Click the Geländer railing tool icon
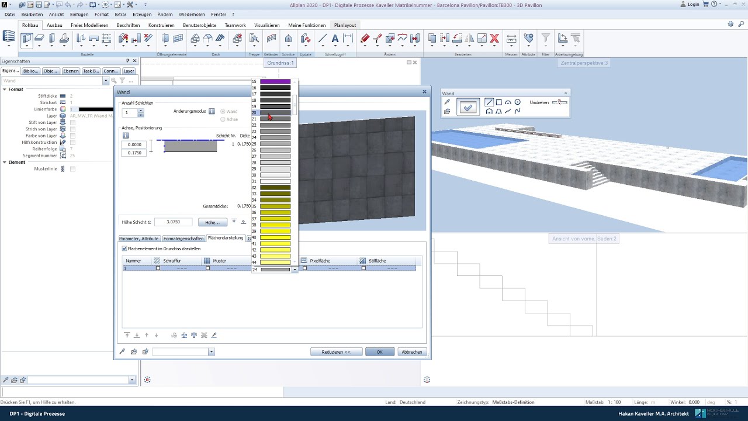The height and width of the screenshot is (421, 748). click(x=271, y=39)
